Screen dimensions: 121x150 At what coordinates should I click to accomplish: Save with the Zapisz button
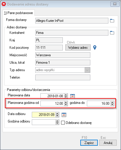click(x=89, y=143)
